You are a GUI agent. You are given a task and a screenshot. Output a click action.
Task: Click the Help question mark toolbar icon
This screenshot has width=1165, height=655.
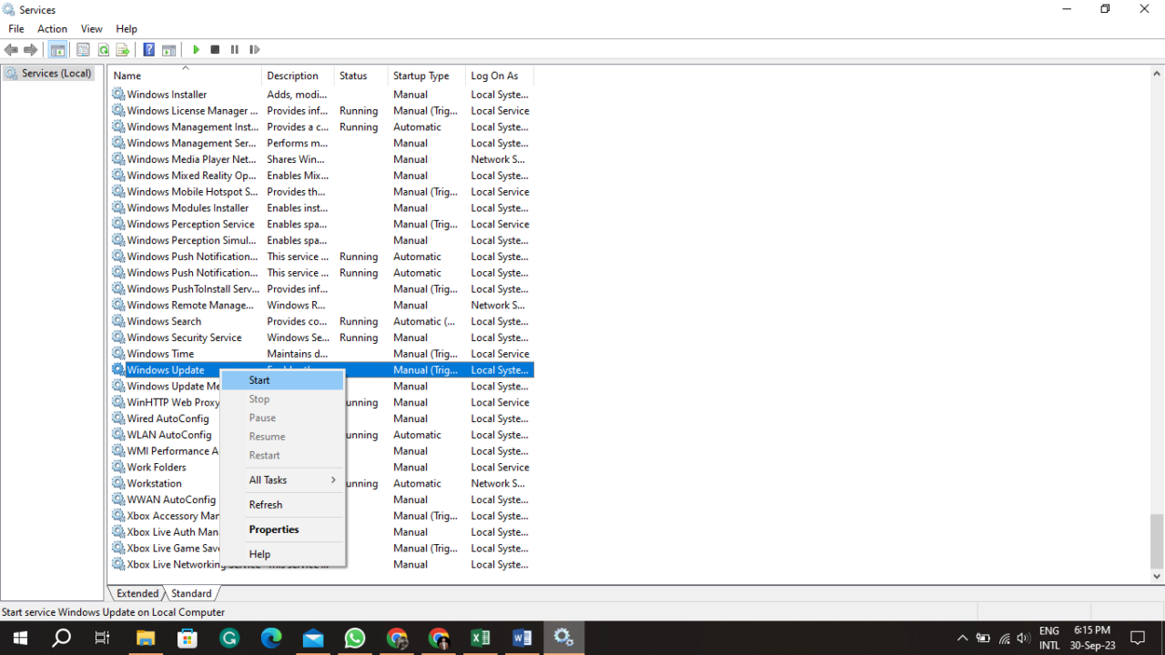(x=148, y=49)
